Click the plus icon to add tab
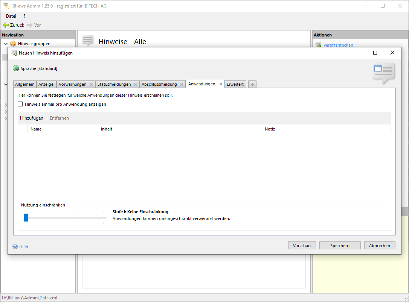409x302 pixels. (x=252, y=84)
